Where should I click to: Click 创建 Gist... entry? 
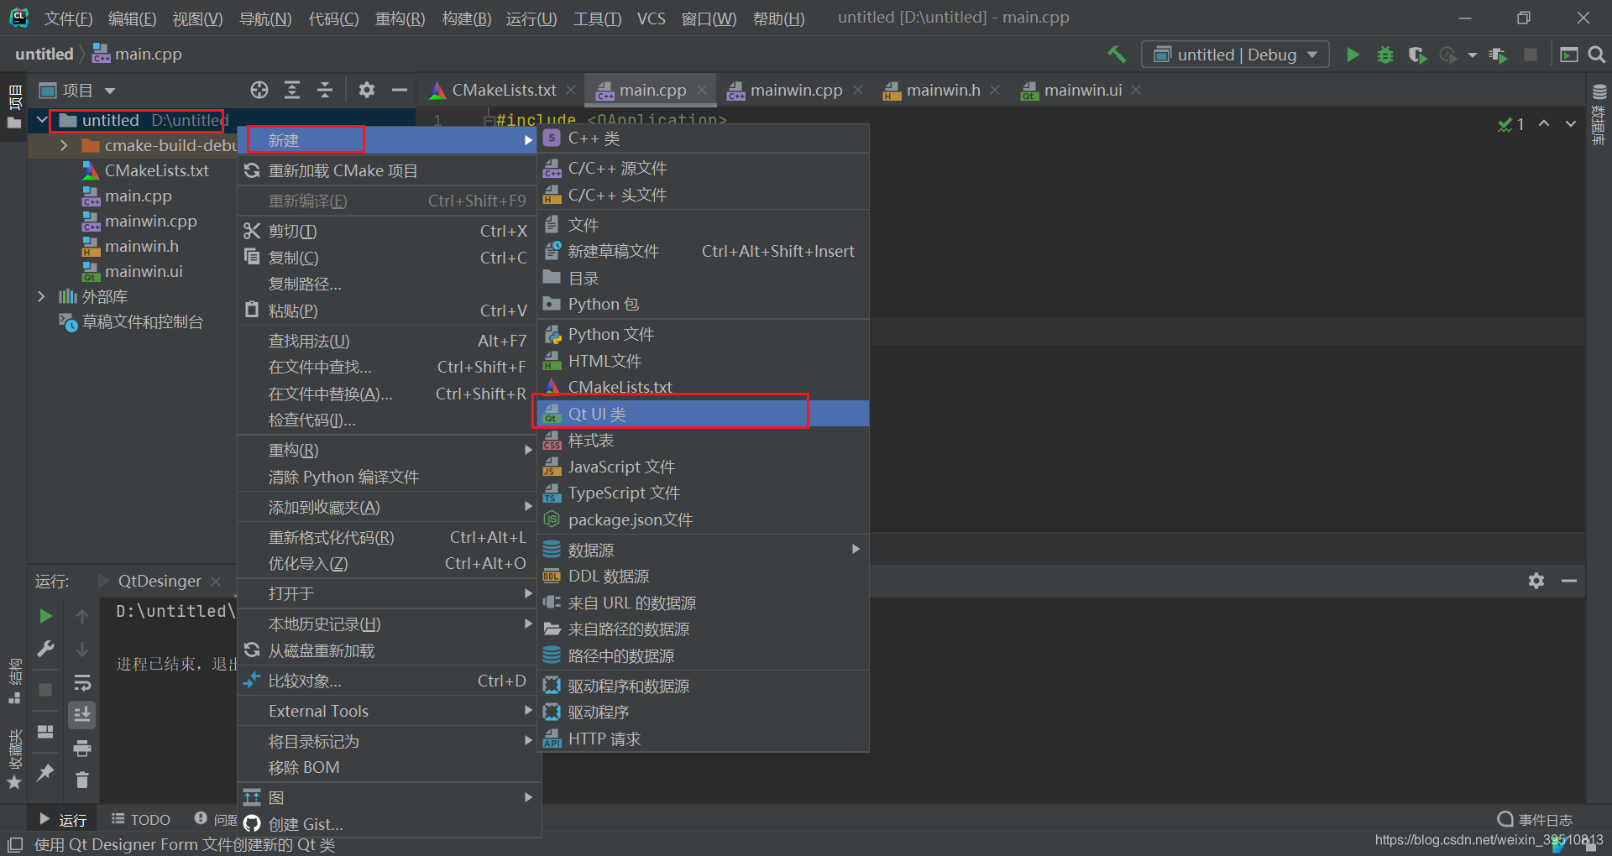pos(388,824)
